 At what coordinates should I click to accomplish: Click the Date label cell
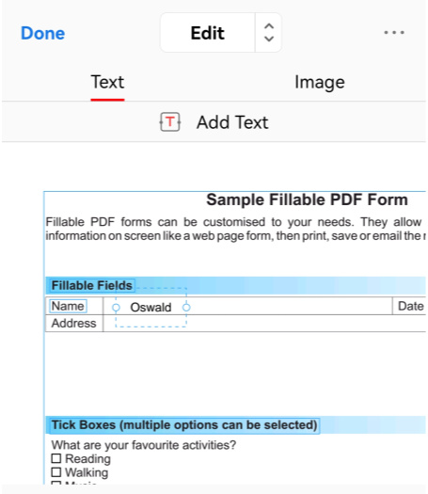410,306
